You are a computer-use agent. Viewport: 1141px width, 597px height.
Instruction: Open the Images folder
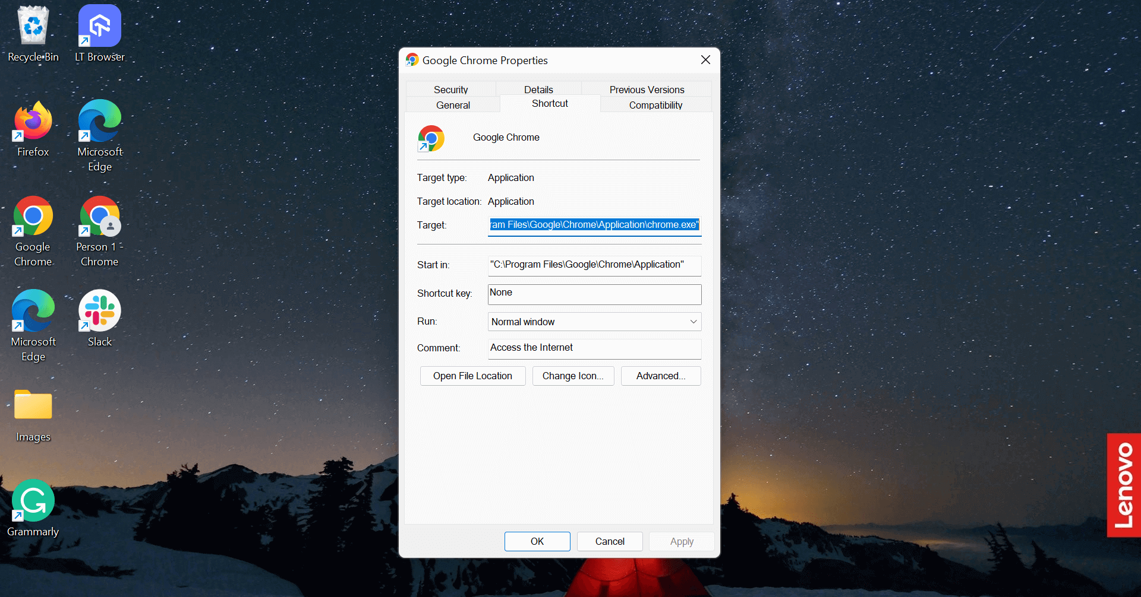[33, 405]
